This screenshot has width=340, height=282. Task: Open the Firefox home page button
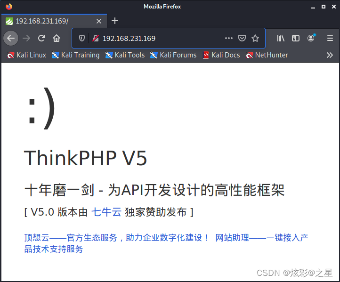pyautogui.click(x=57, y=38)
